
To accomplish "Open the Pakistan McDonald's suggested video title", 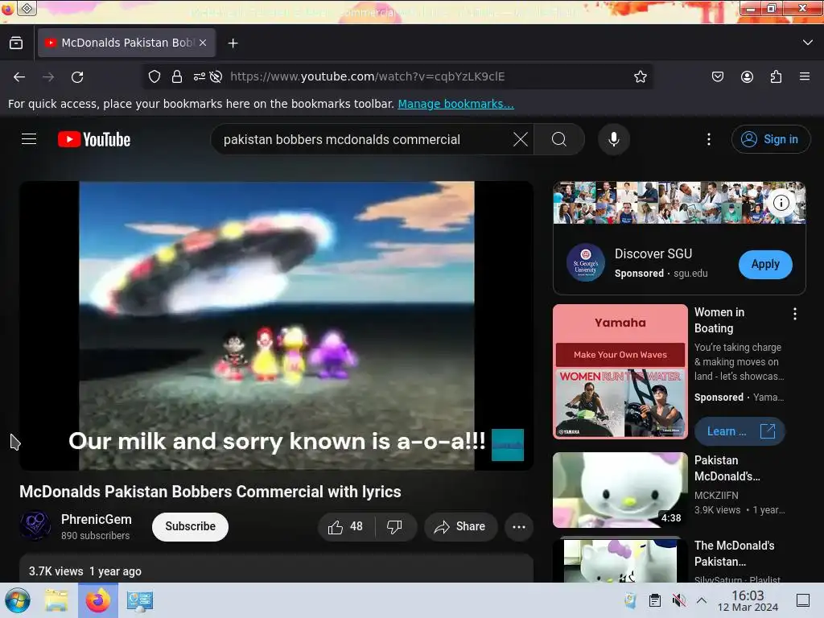I will coord(727,468).
